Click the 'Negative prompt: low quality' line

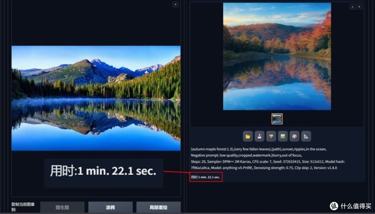(246, 155)
